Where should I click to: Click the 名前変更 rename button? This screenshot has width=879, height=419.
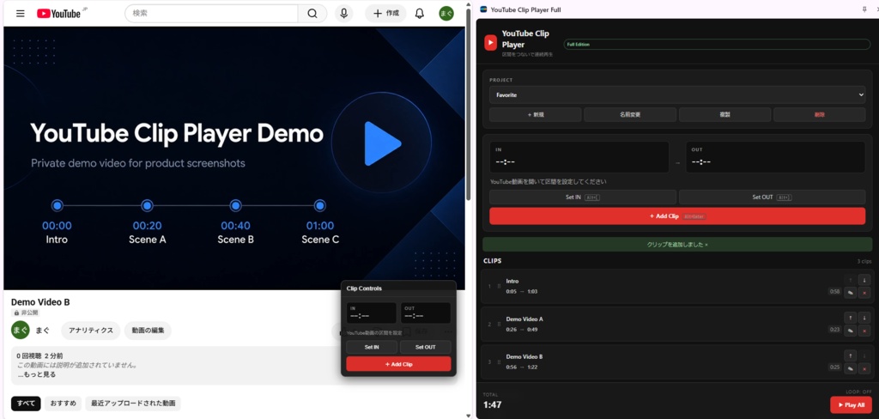pyautogui.click(x=630, y=114)
